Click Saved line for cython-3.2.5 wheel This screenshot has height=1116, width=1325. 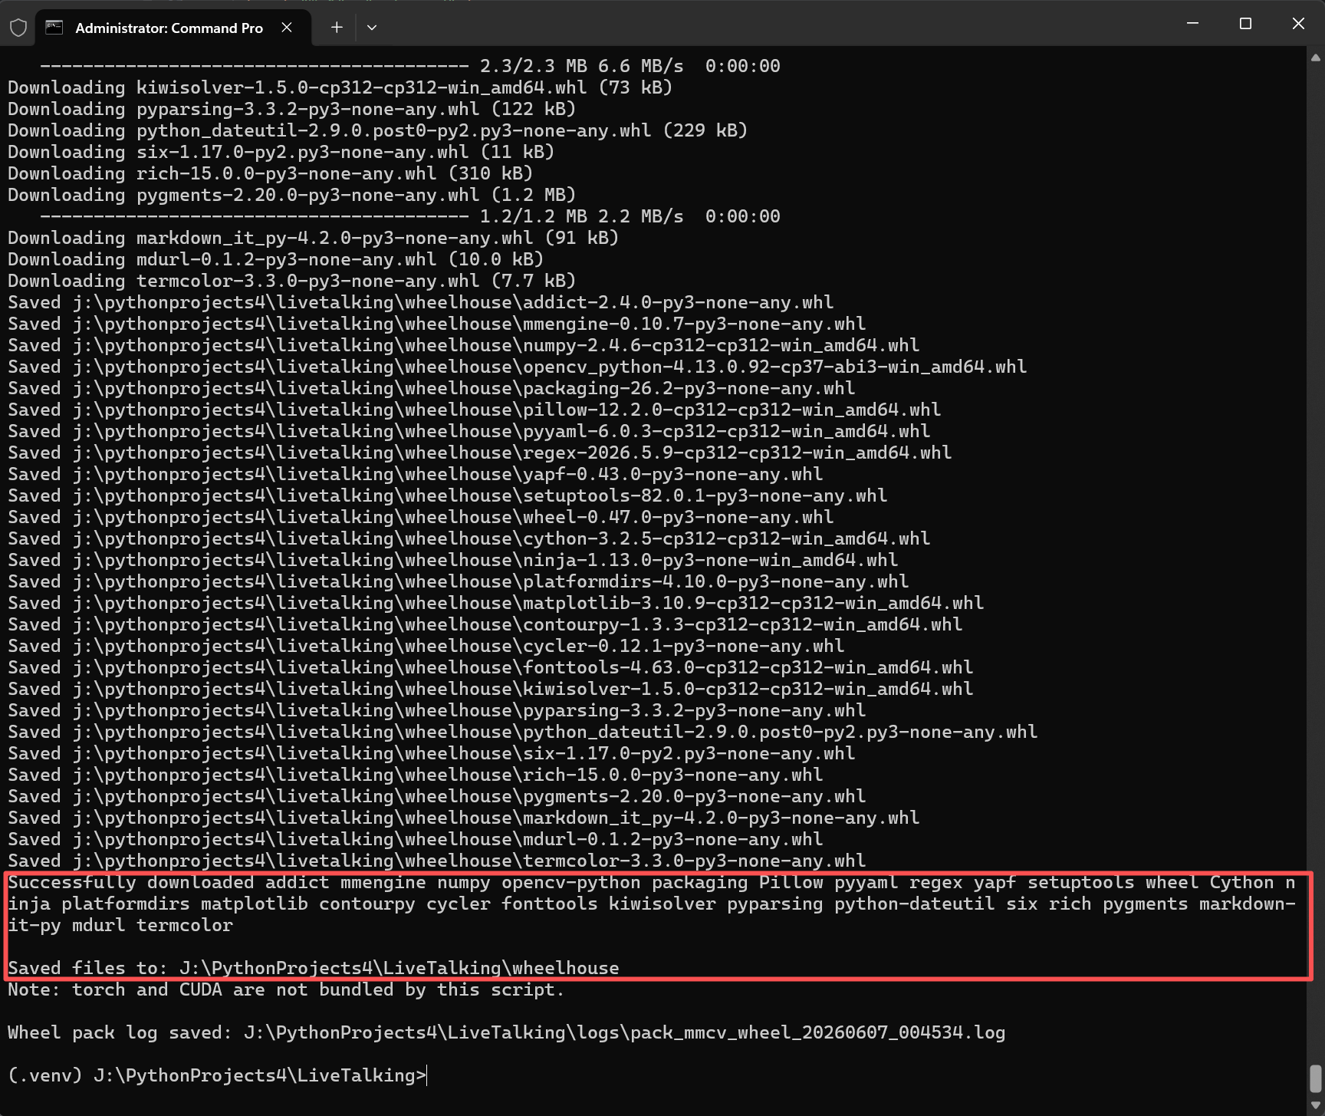click(469, 538)
